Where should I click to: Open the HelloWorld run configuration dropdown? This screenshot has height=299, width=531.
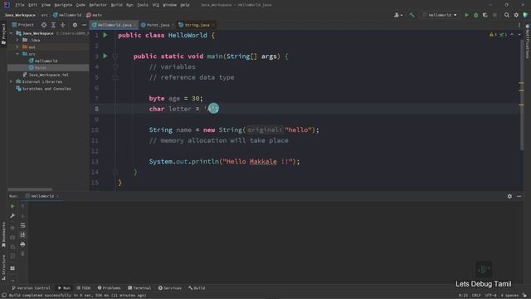[440, 15]
